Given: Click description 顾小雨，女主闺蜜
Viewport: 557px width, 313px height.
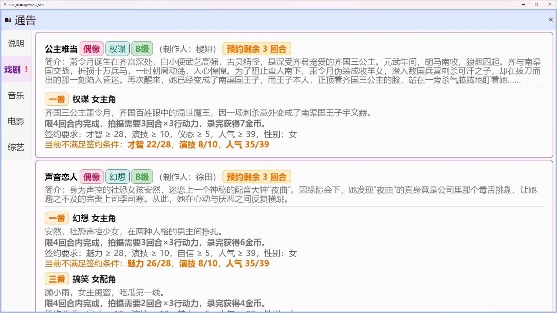Looking at the screenshot, I should click(104, 293).
